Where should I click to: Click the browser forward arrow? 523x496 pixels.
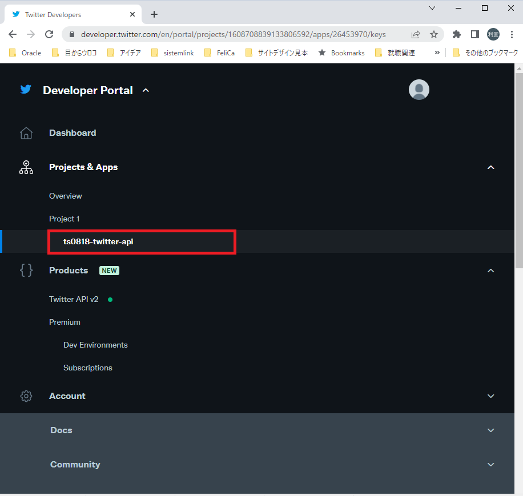(x=31, y=34)
